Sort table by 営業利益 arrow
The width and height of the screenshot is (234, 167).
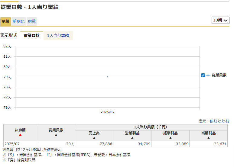click(132, 138)
